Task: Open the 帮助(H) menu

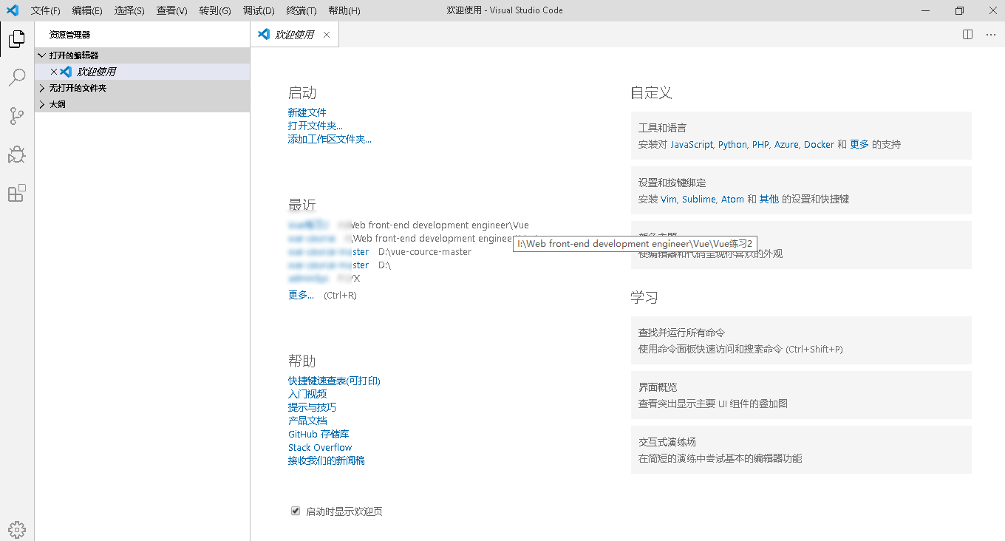Action: [344, 10]
